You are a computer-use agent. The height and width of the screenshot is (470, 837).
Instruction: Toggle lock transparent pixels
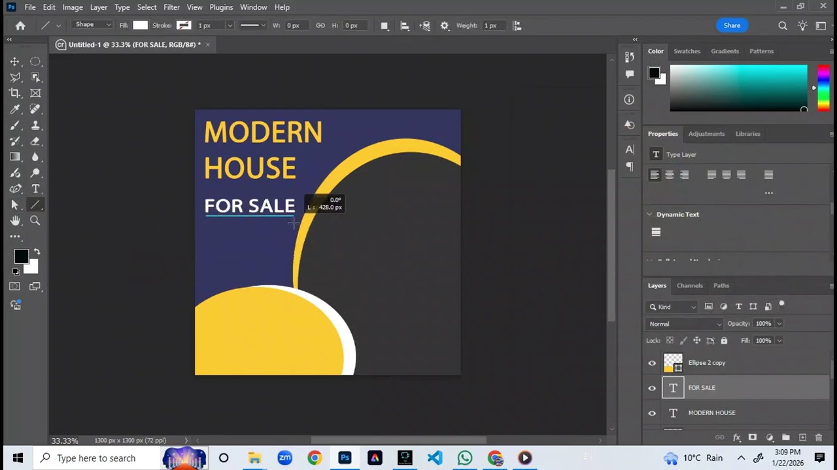click(670, 340)
